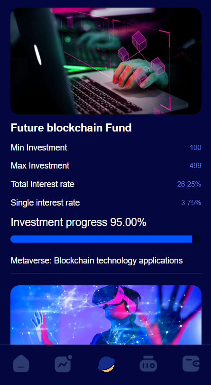Tap the VR headset Metaverse image
Viewport: 211px width, 385px height.
pos(106,315)
